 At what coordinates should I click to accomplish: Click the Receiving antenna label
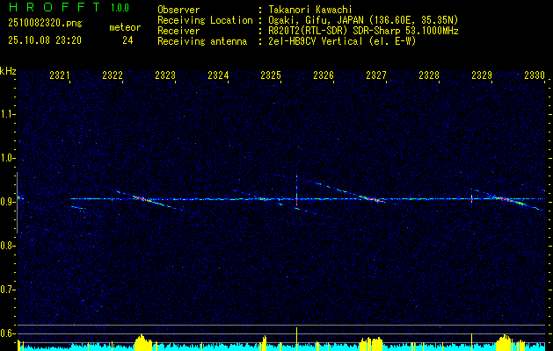tap(202, 41)
